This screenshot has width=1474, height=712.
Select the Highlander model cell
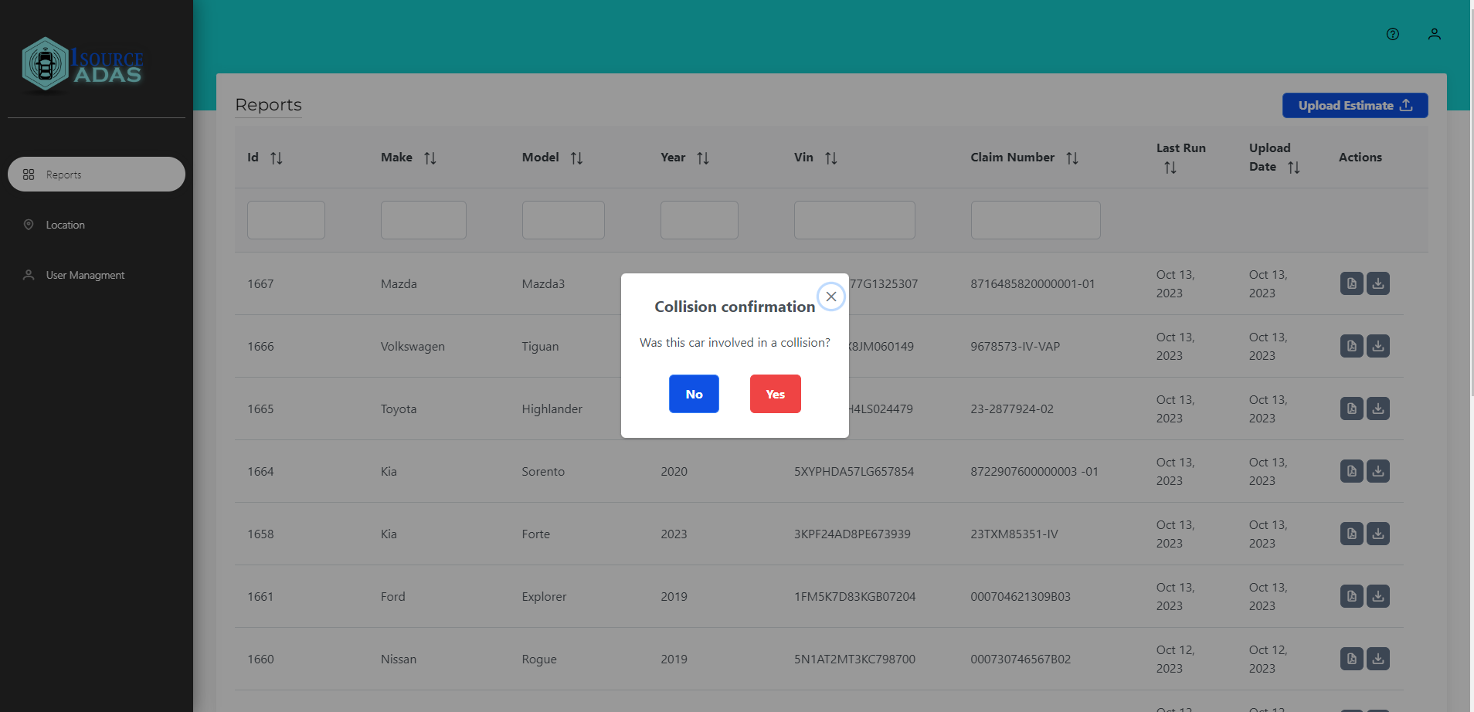click(x=552, y=409)
